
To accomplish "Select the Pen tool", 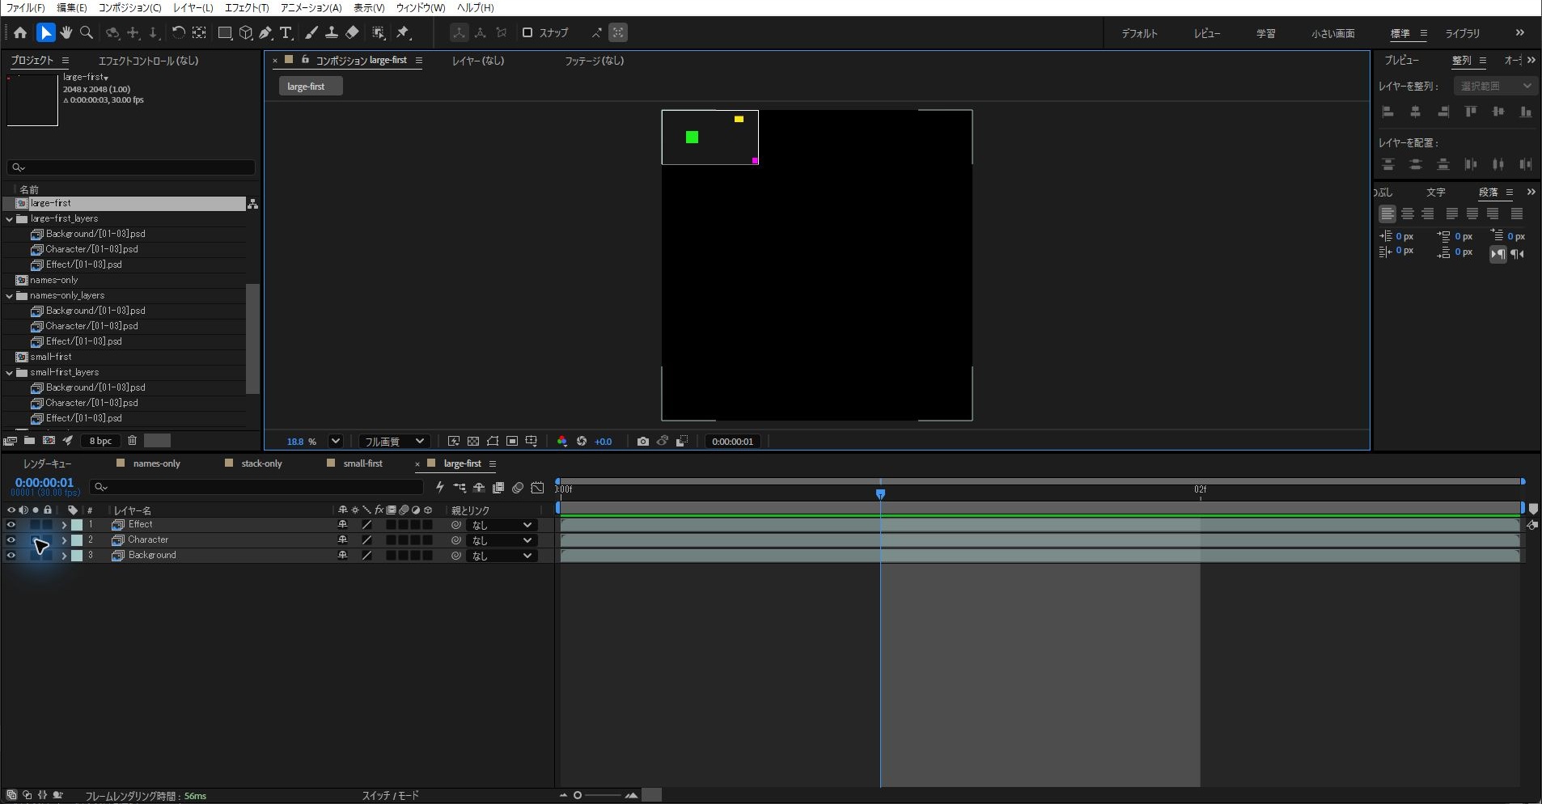I will point(265,32).
